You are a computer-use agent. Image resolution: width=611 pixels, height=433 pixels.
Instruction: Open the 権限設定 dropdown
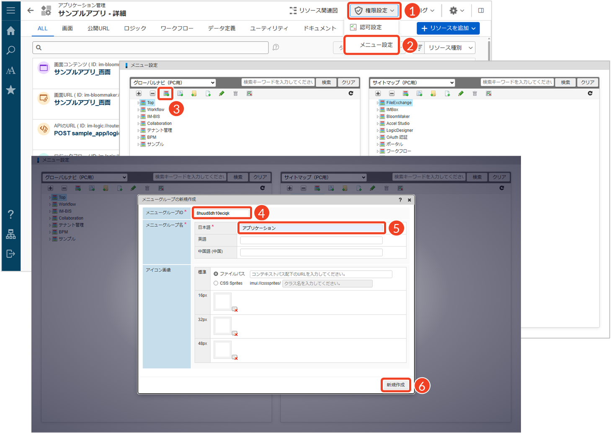click(x=374, y=10)
